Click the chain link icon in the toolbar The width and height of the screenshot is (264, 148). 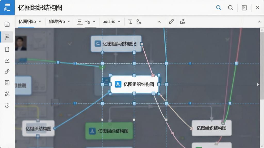coord(171,22)
